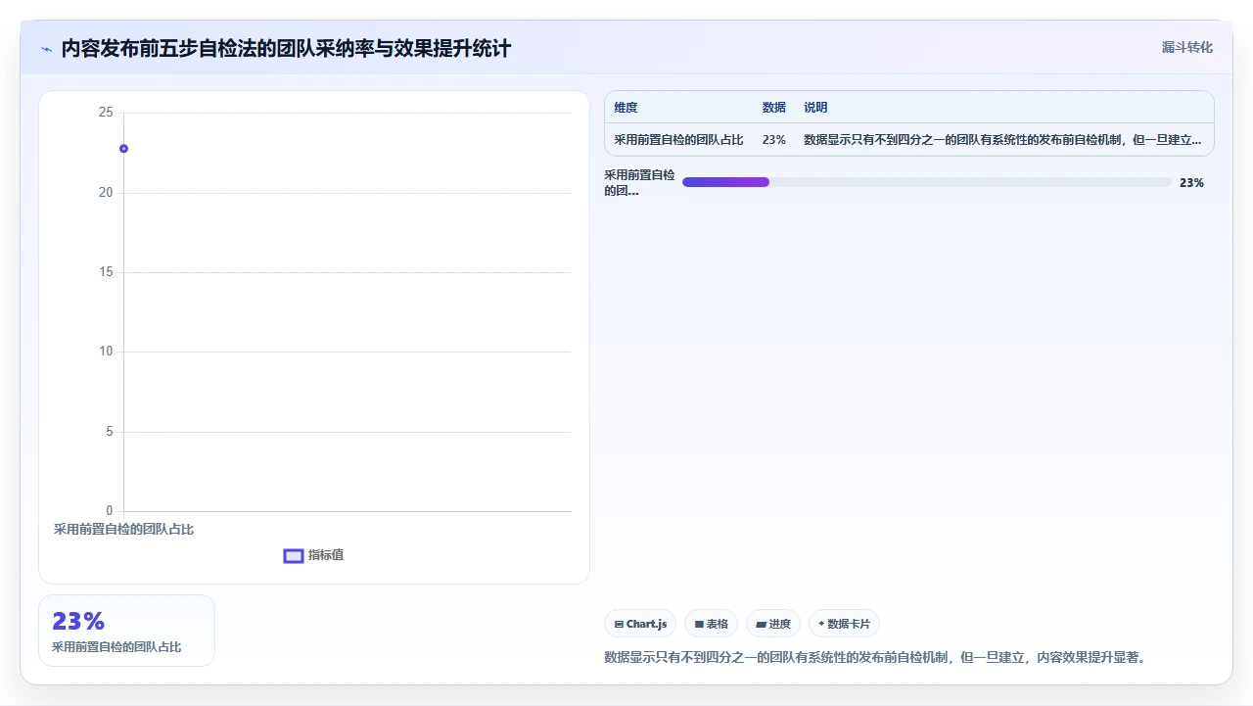
Task: Click the 数据卡片 tag
Action: tap(844, 624)
